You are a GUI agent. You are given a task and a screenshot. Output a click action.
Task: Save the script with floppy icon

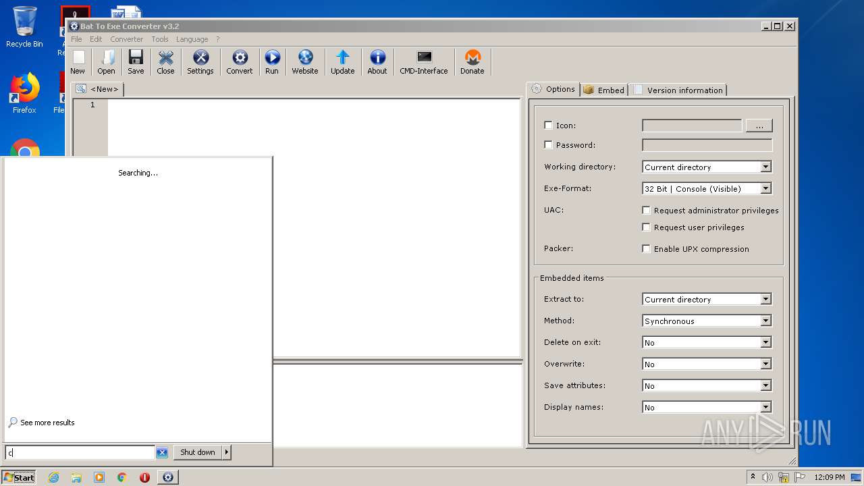(x=136, y=61)
